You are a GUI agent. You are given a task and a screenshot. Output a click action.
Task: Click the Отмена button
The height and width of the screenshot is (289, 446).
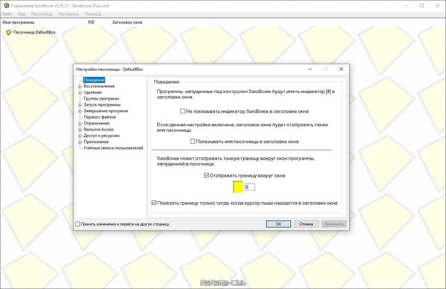(306, 224)
